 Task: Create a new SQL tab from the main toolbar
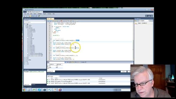pyautogui.click(x=25, y=16)
